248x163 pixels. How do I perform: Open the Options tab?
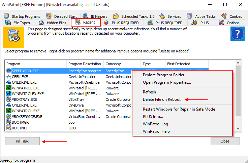230,23
